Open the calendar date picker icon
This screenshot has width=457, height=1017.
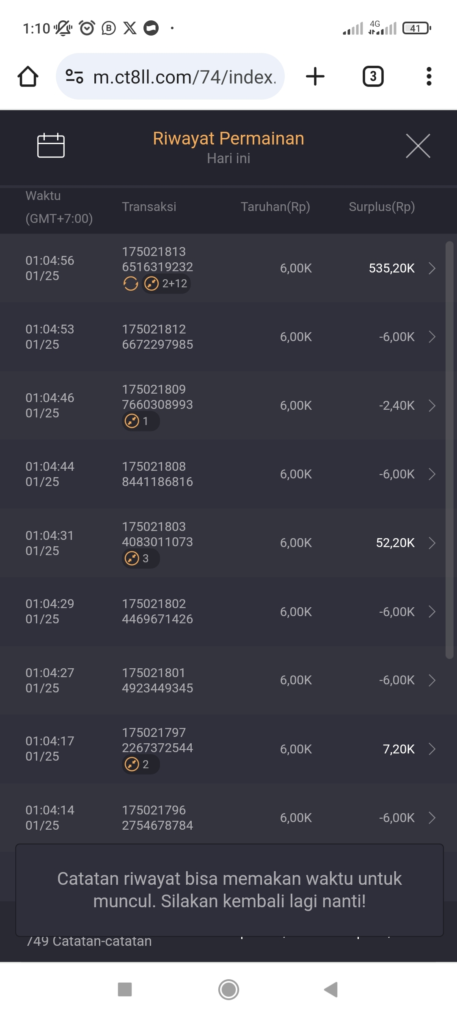(51, 146)
